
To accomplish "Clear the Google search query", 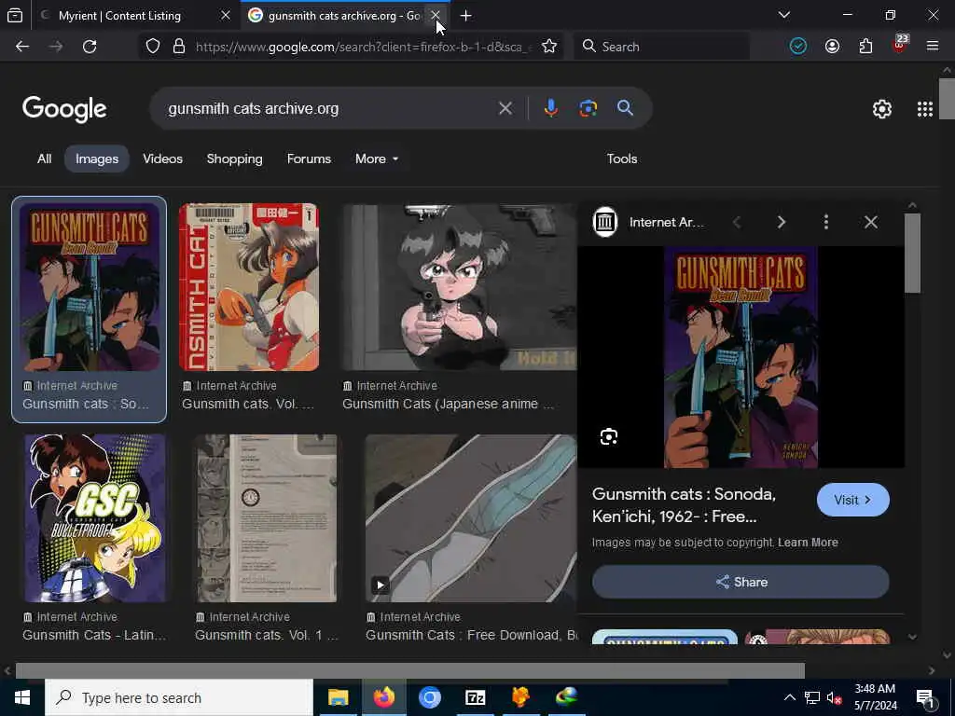I will pos(505,108).
